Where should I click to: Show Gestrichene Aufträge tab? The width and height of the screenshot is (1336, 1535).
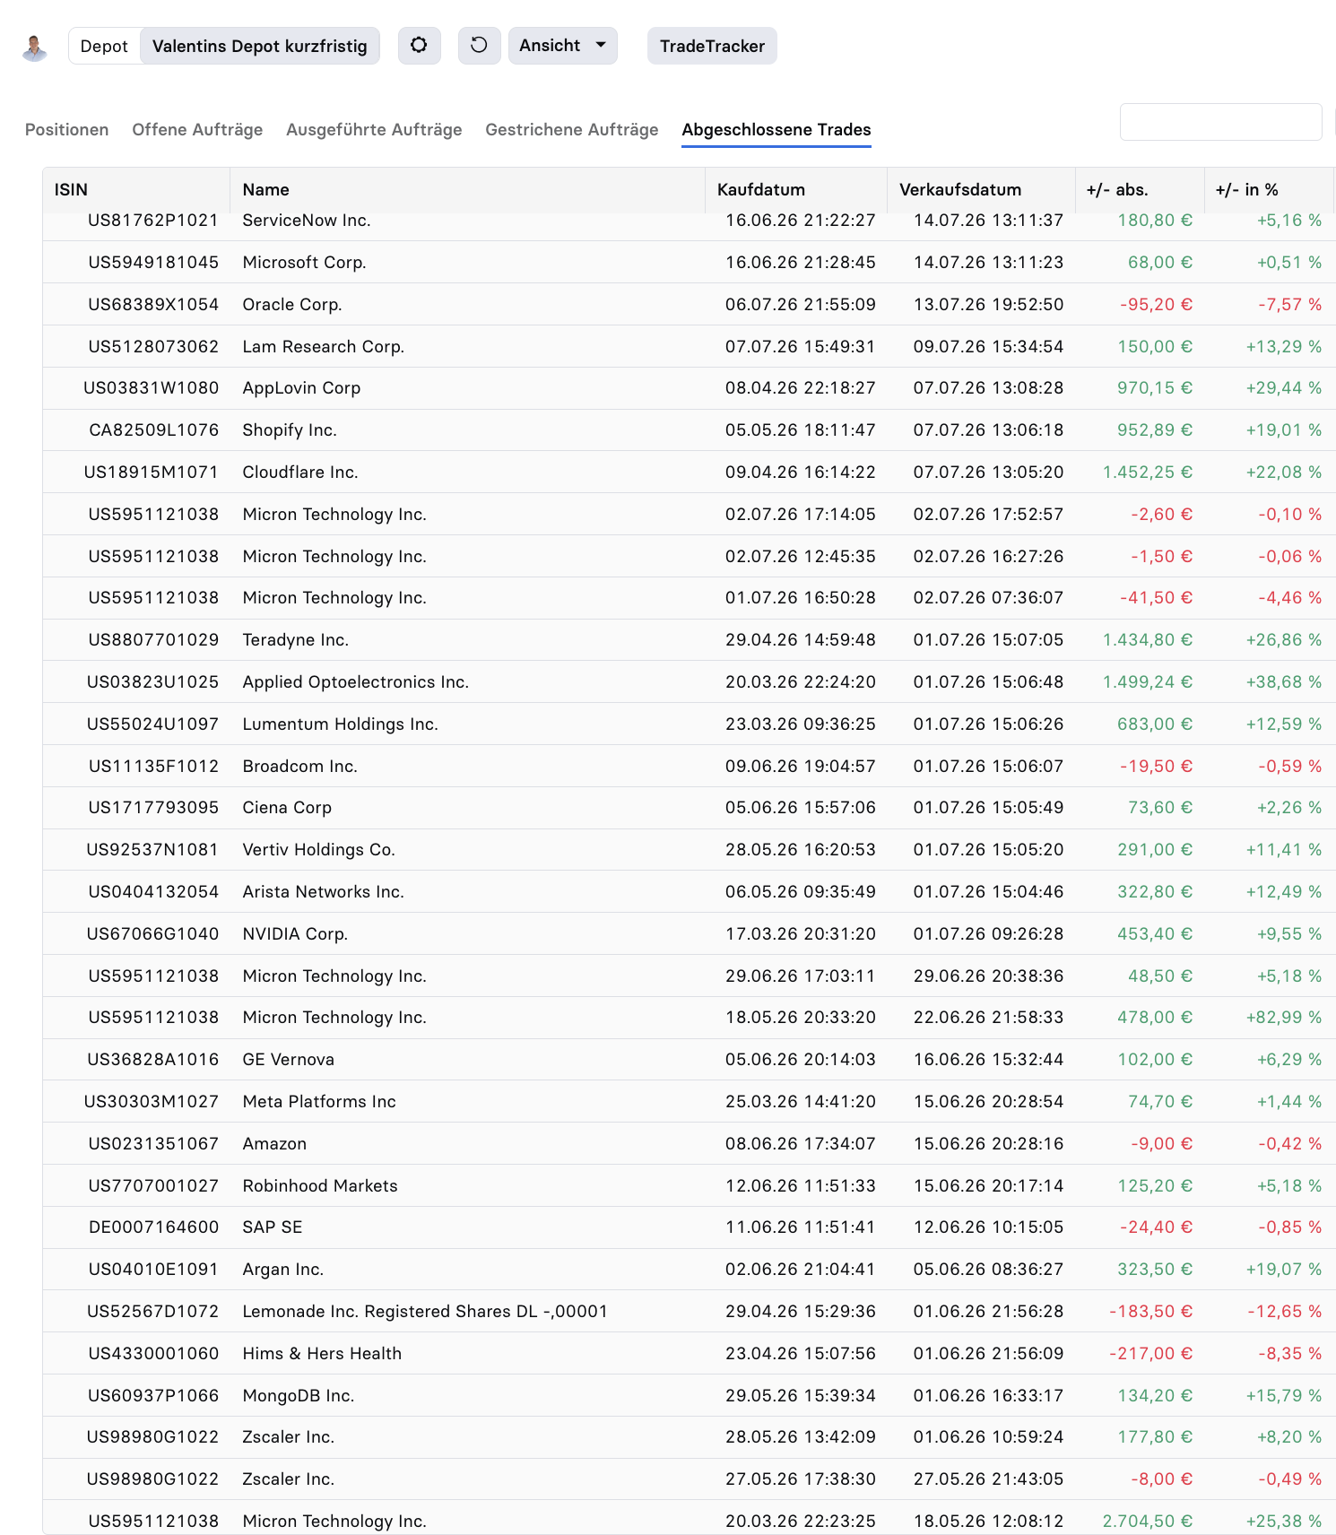point(571,129)
